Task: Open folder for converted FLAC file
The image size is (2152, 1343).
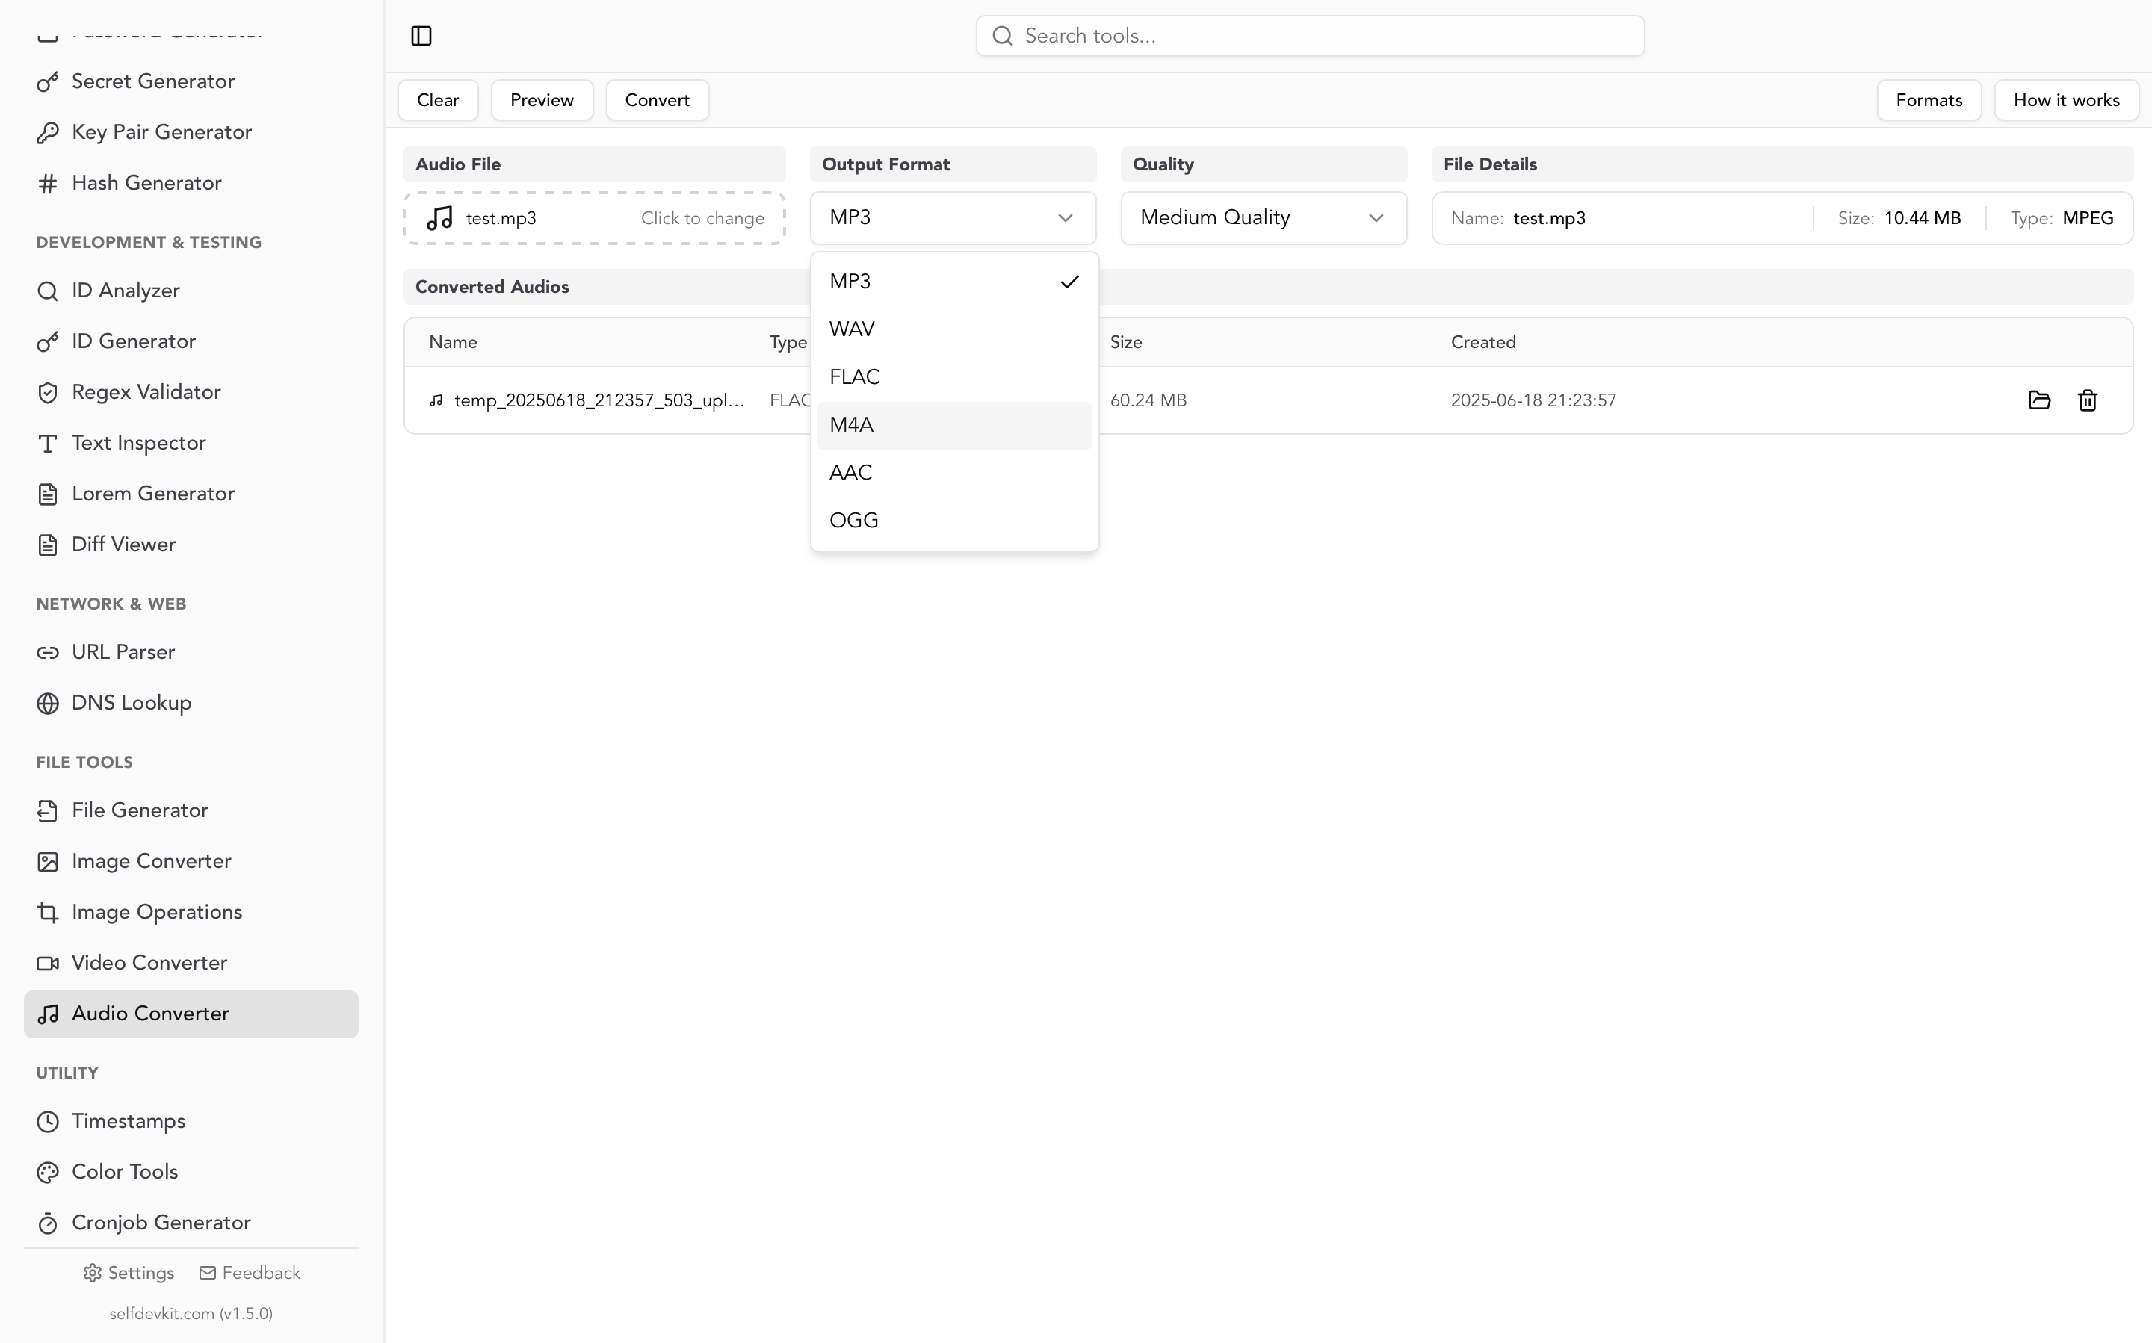Action: click(x=2039, y=400)
